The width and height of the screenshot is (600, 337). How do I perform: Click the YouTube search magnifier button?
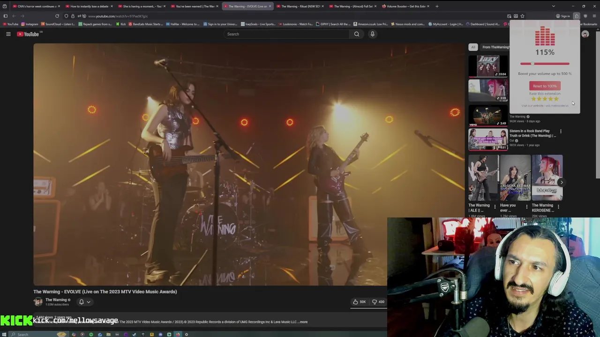point(357,34)
